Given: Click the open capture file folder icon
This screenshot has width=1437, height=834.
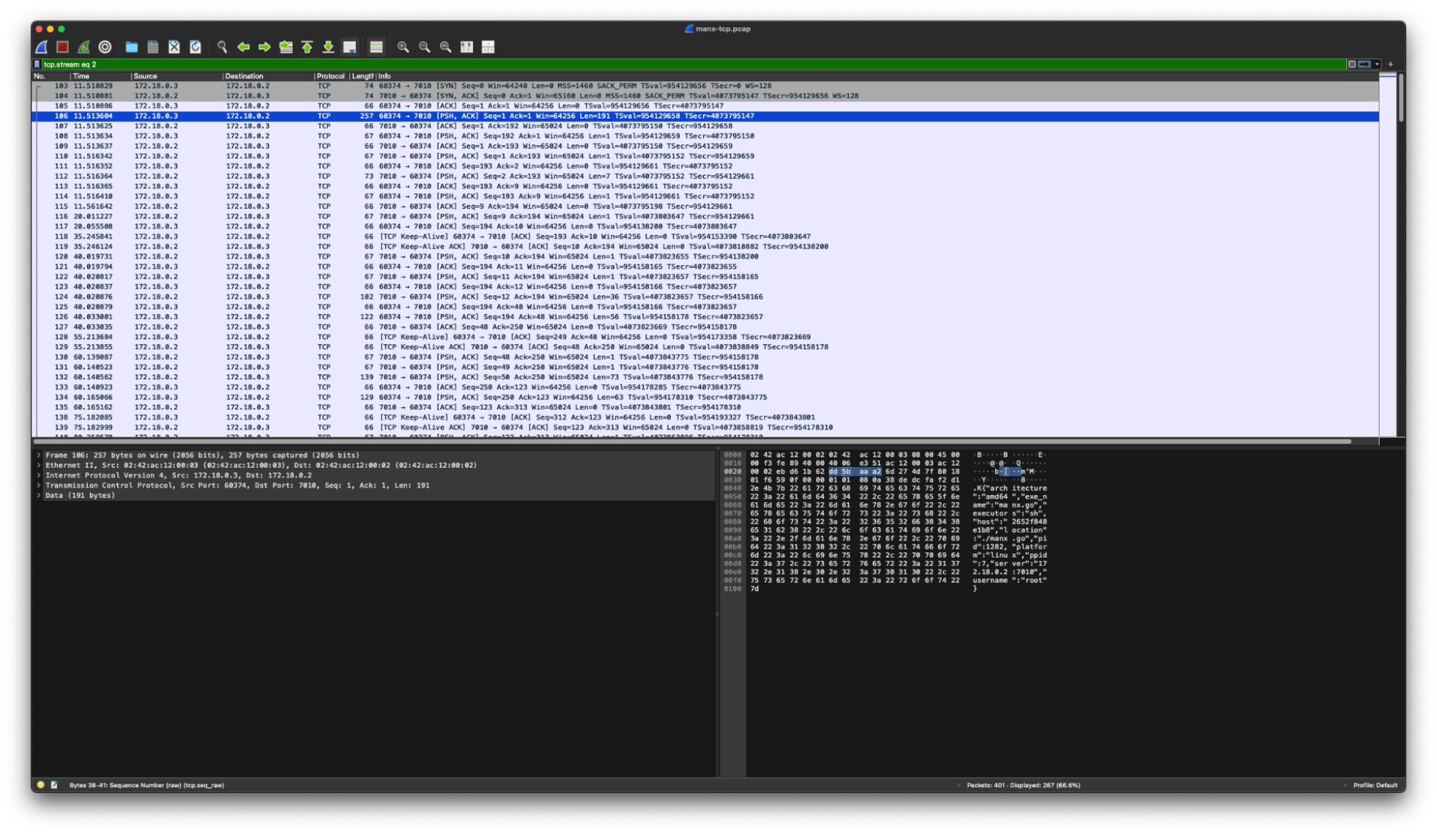Looking at the screenshot, I should point(132,47).
